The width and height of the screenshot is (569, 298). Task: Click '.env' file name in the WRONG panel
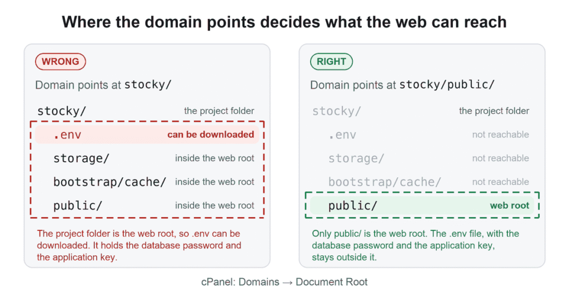click(67, 135)
